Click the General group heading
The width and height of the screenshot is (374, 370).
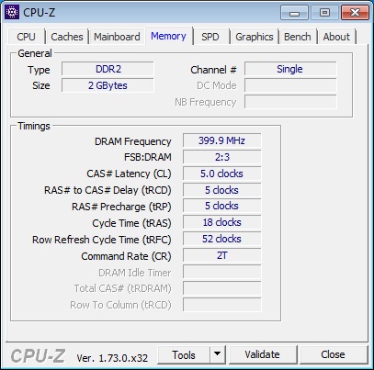coord(35,53)
